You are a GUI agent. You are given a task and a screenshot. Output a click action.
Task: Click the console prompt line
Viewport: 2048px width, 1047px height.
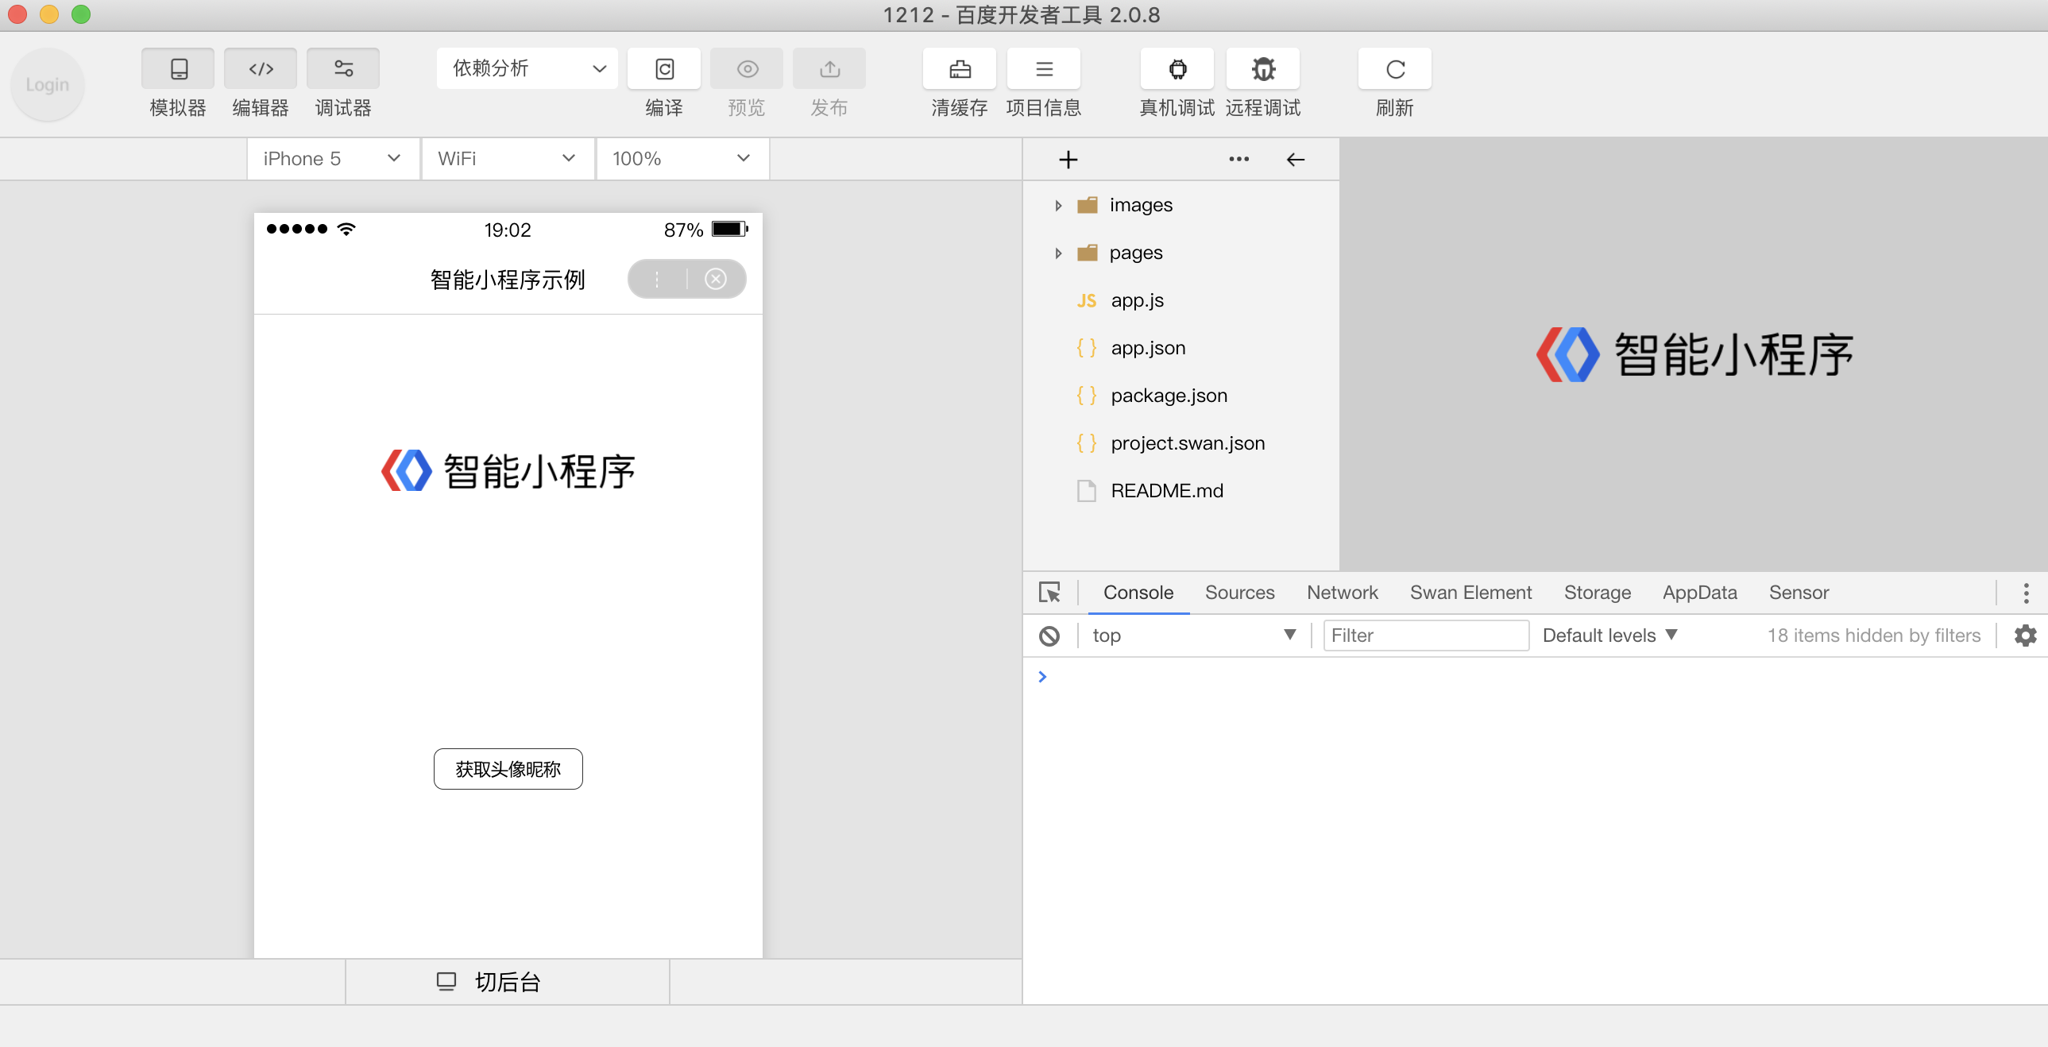coord(1534,677)
